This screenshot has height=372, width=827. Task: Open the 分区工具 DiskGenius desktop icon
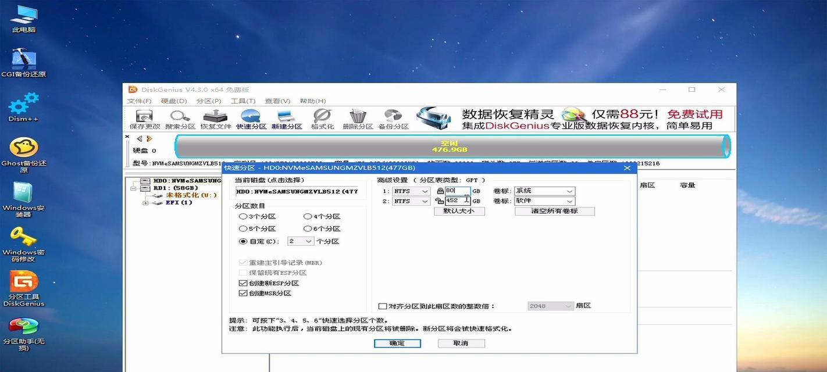point(24,289)
